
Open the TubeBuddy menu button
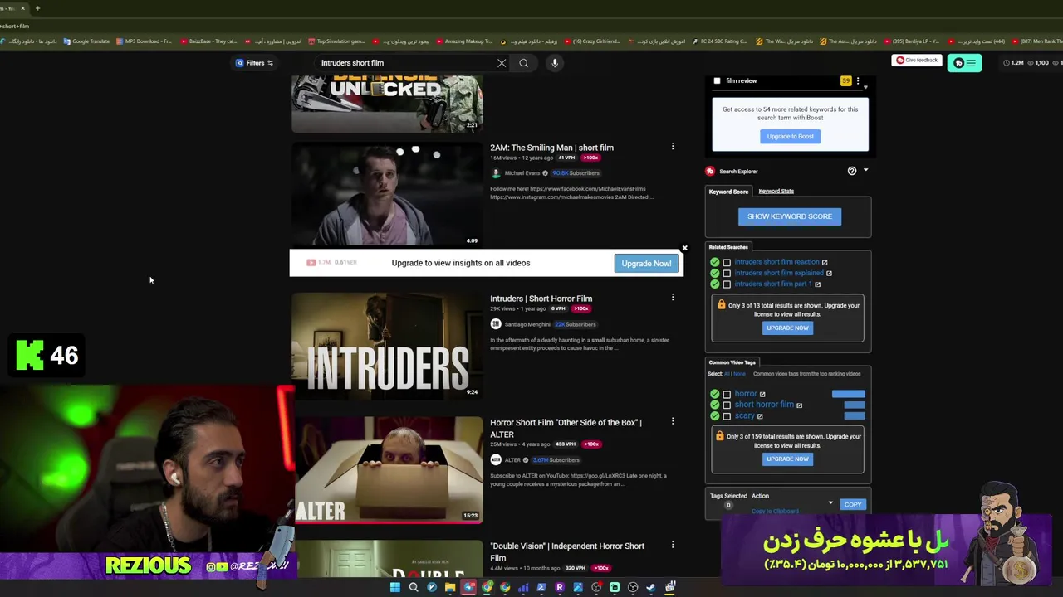coord(964,63)
